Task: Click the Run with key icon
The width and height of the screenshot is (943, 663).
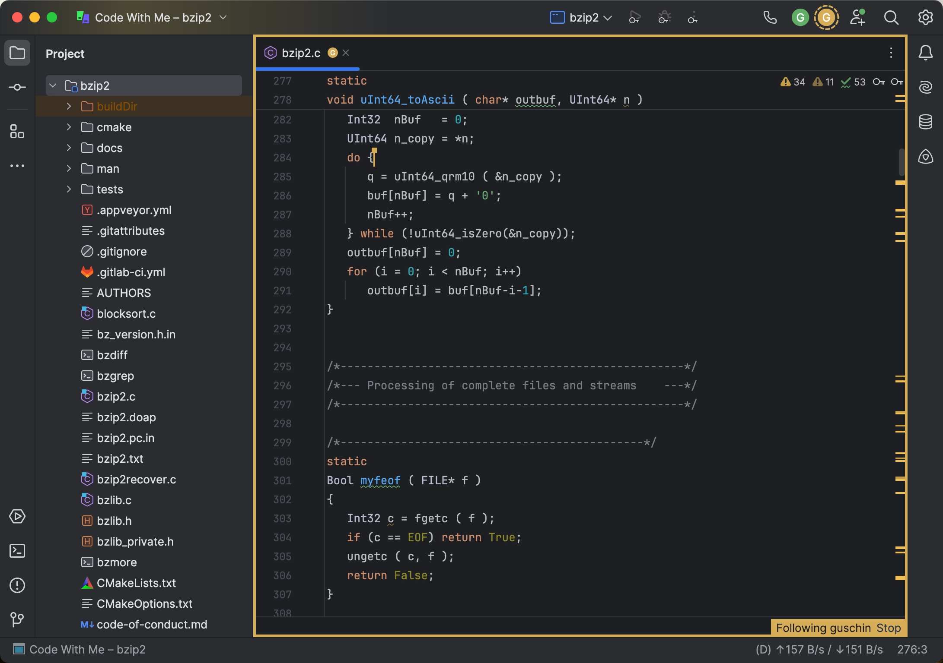Action: point(634,18)
